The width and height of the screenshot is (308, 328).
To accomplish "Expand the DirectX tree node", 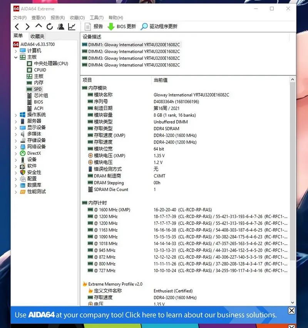I will click(x=16, y=153).
